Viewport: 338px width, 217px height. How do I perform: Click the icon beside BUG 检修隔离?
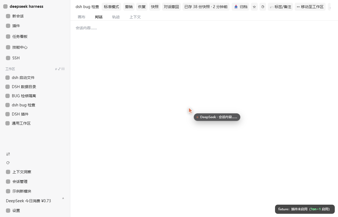click(8, 96)
